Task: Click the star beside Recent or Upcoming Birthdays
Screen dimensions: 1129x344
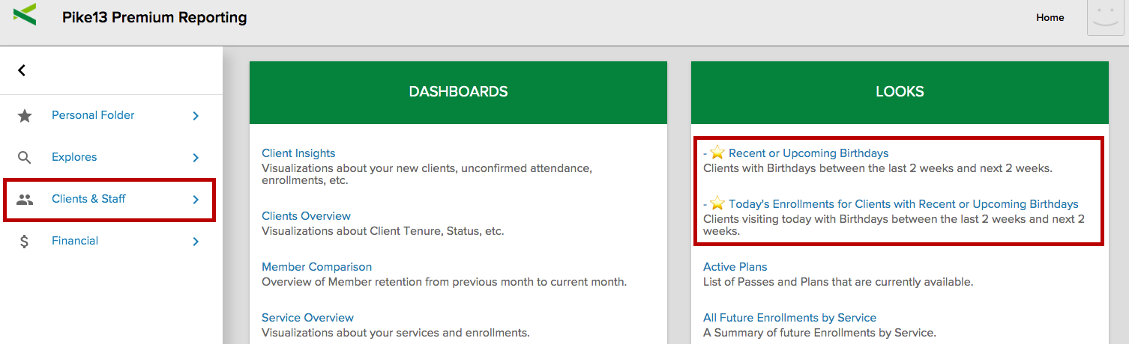Action: coord(717,153)
